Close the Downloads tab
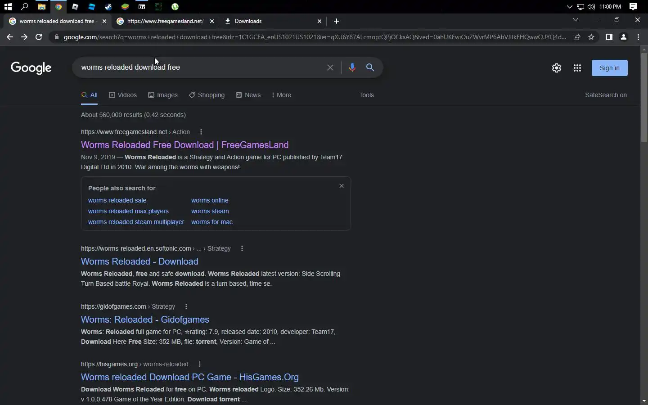 point(319,21)
